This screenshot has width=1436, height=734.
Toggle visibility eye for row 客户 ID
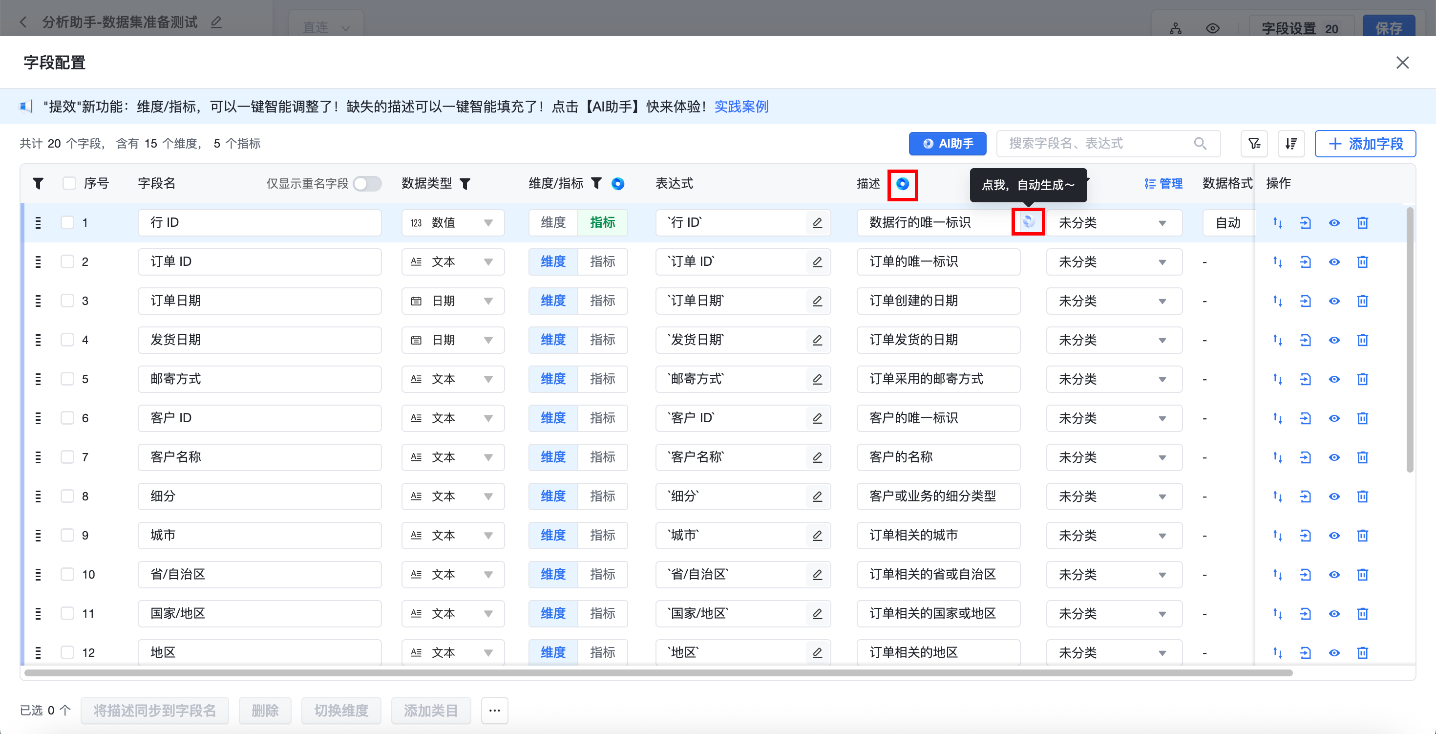(x=1333, y=418)
